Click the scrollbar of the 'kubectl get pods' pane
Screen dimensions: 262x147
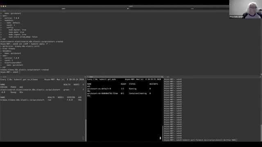(x=163, y=134)
